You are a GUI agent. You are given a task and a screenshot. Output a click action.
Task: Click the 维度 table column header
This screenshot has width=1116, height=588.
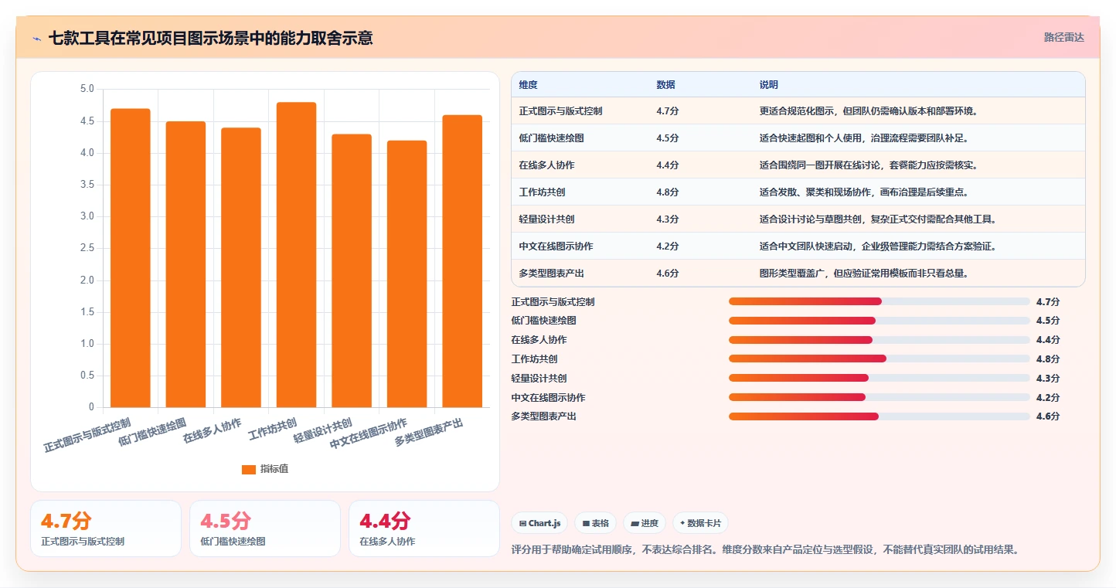point(529,85)
